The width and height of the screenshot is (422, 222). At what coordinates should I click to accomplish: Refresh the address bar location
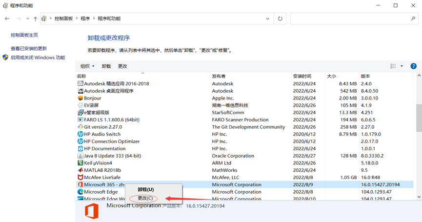point(280,19)
